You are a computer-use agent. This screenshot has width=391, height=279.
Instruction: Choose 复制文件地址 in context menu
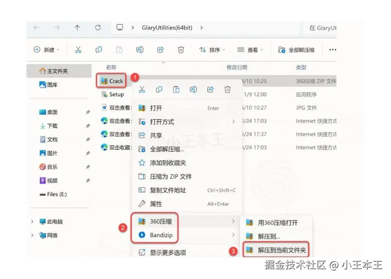pyautogui.click(x=187, y=190)
